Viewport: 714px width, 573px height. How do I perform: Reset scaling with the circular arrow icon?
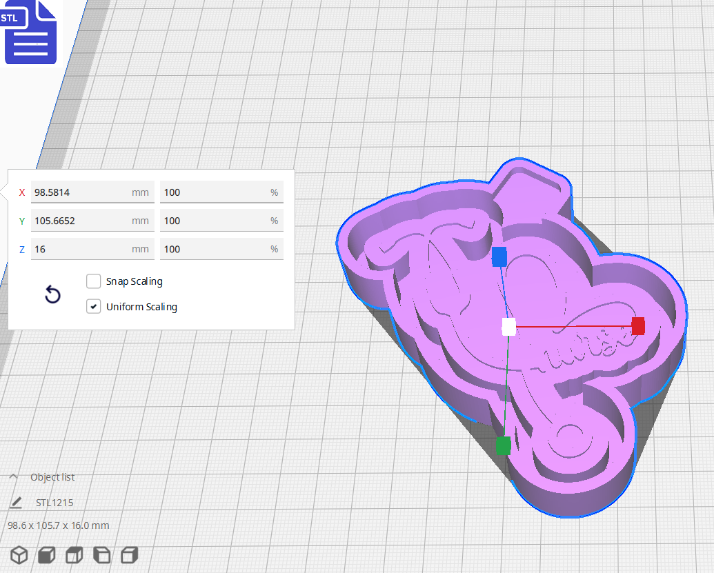pyautogui.click(x=53, y=294)
